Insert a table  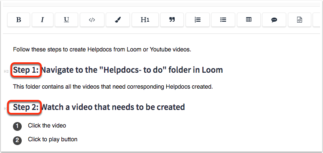pyautogui.click(x=249, y=20)
